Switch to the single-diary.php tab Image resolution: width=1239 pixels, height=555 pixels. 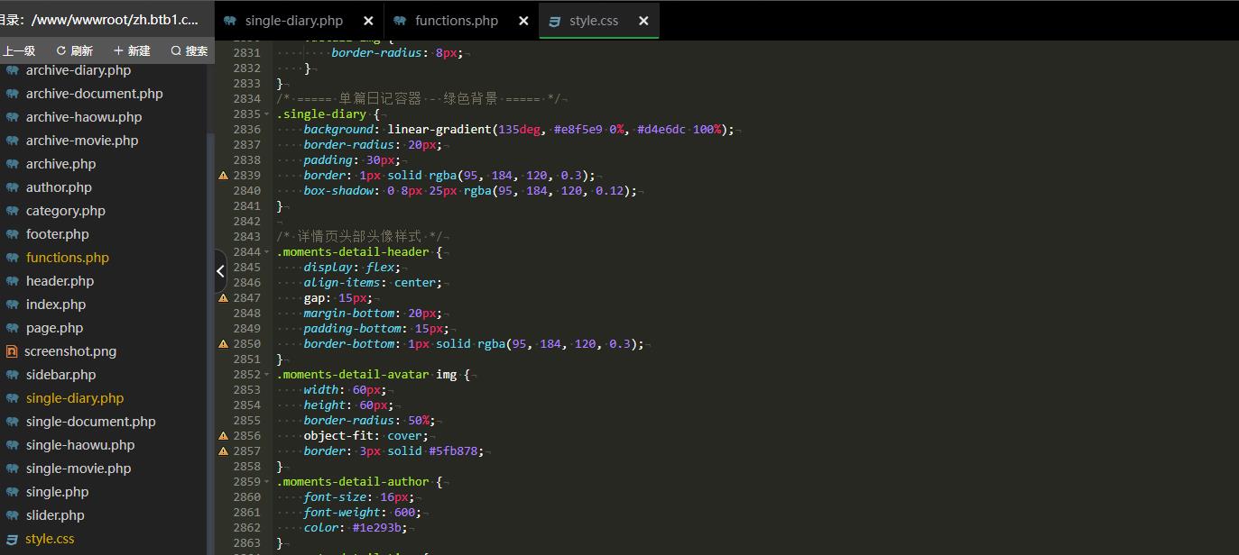tap(293, 21)
